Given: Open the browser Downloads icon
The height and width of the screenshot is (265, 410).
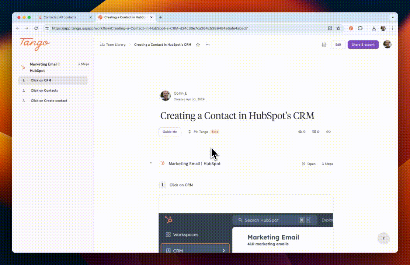Looking at the screenshot, I should click(x=374, y=28).
